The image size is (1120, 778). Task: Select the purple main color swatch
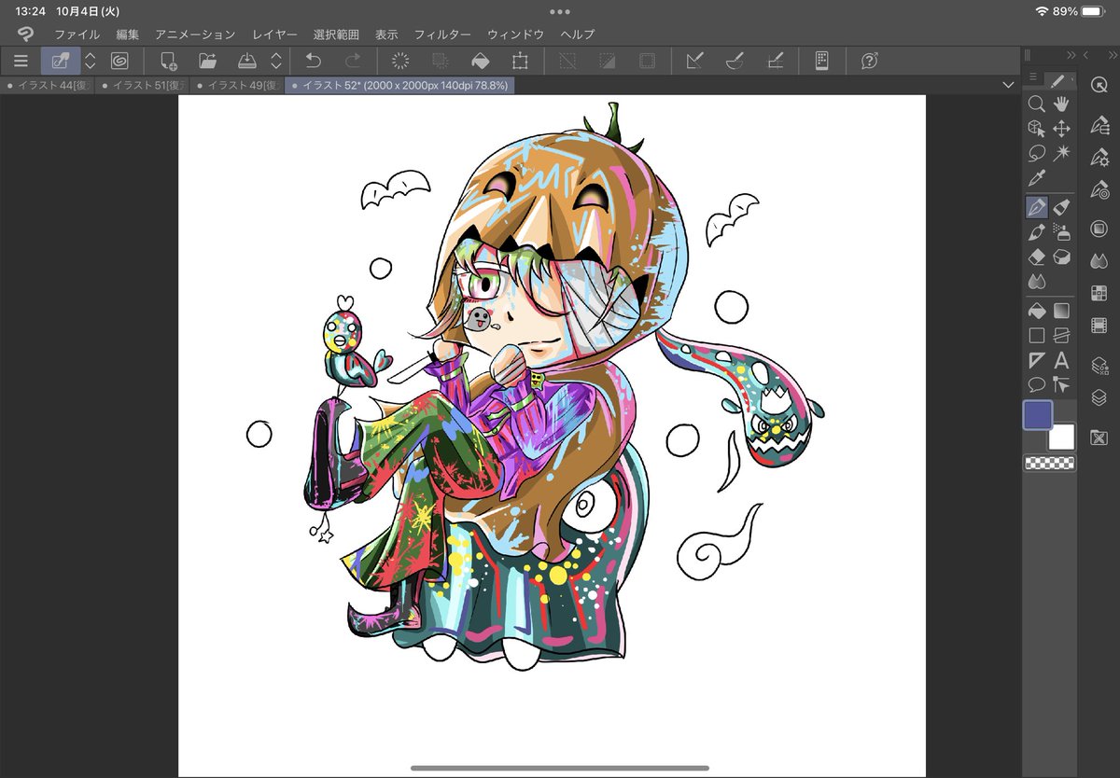click(1038, 414)
